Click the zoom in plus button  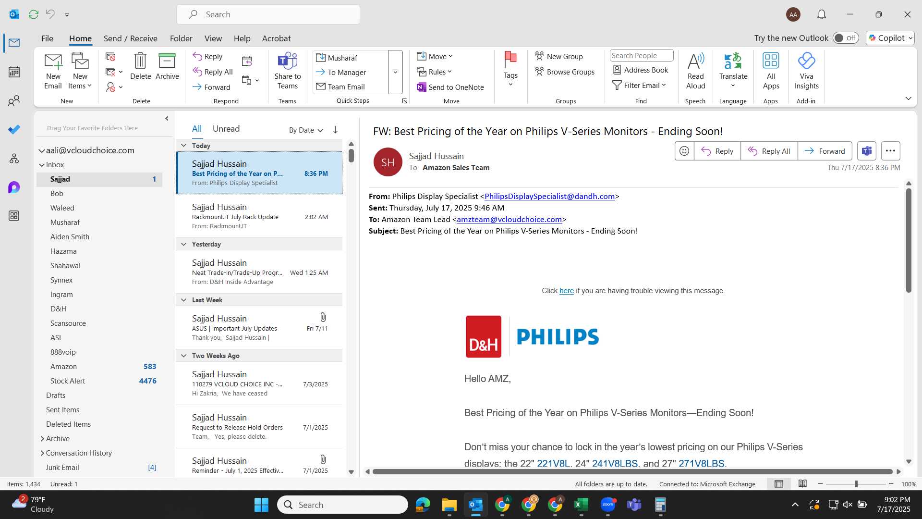[891, 484]
